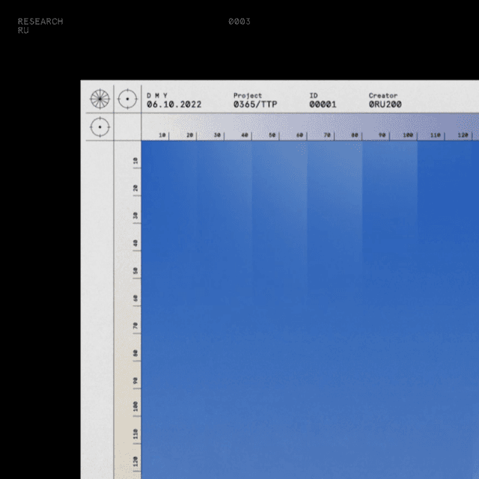479x479 pixels.
Task: Click the ID value 00001
Action: coord(323,105)
